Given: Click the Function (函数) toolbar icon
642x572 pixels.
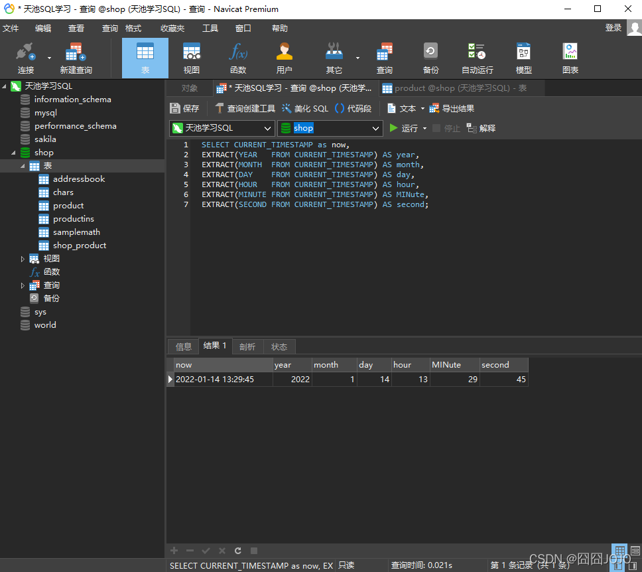Looking at the screenshot, I should coord(238,58).
